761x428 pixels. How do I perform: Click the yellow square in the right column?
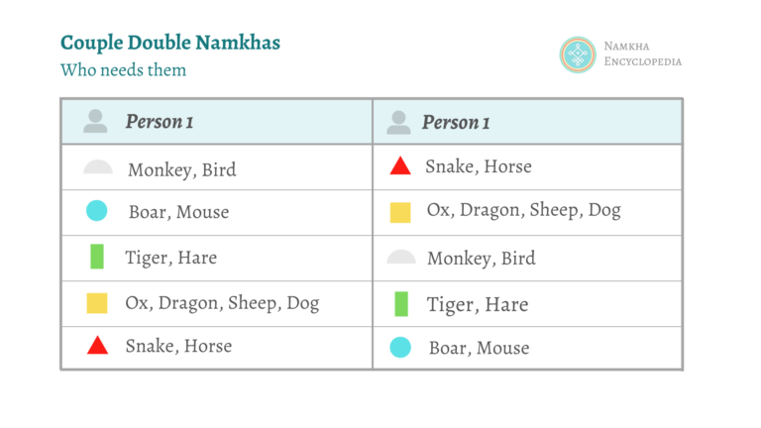pyautogui.click(x=400, y=213)
